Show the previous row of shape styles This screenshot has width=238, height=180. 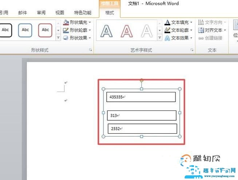click(58, 23)
